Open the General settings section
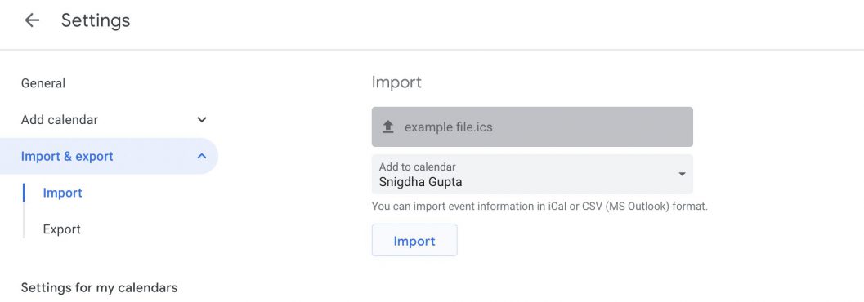864x302 pixels. pos(43,83)
